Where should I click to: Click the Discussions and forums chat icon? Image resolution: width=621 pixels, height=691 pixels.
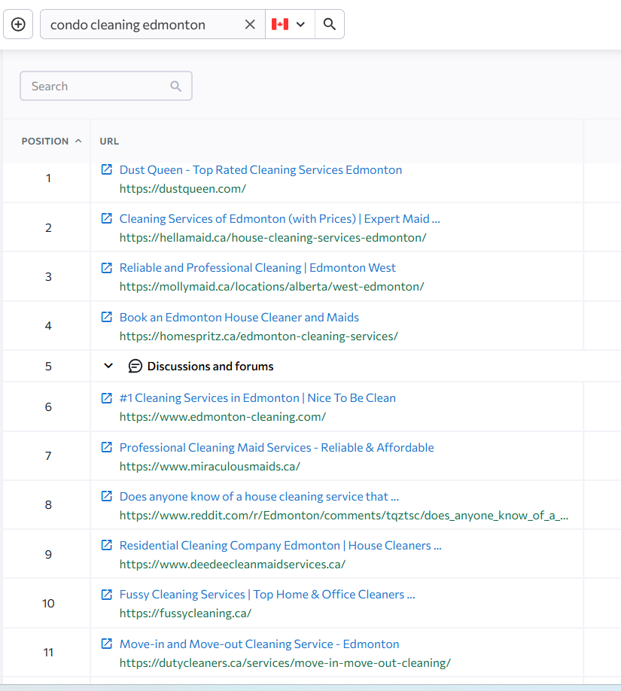coord(135,366)
